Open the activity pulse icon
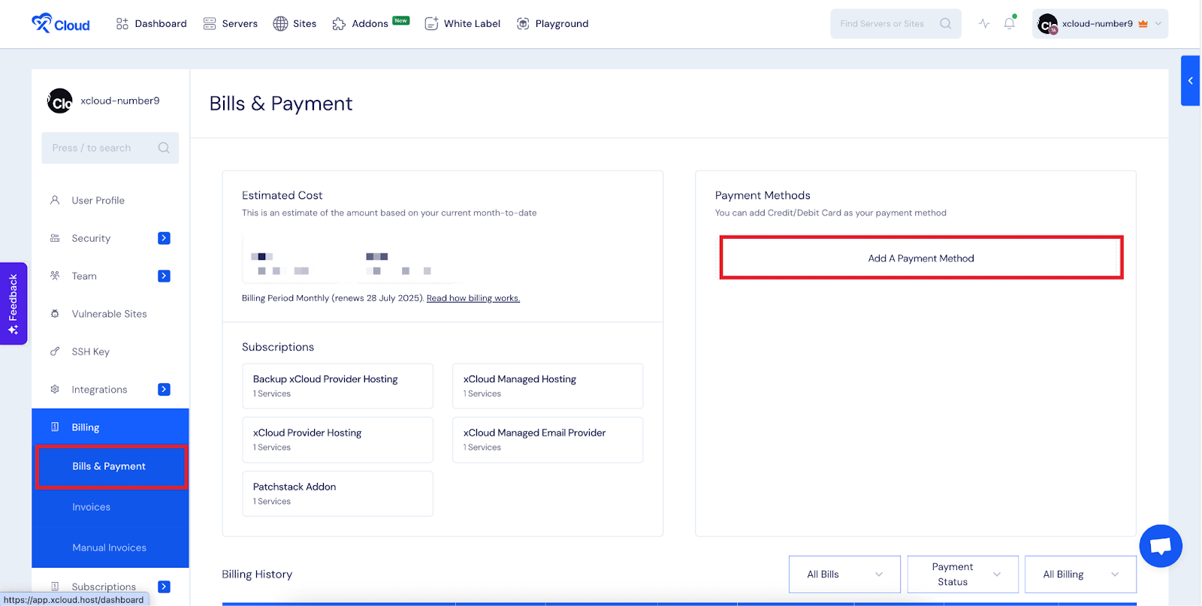 (984, 24)
